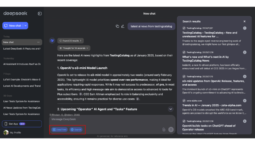
Task: Toggle the DeepThink mode
Action: point(59,130)
